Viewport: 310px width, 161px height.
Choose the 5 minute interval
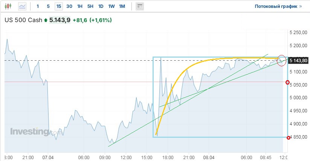[x=48, y=6]
